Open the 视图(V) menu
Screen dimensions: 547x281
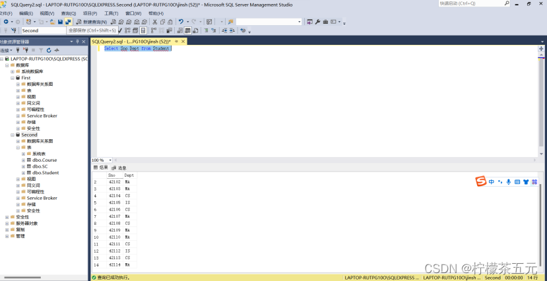click(x=47, y=13)
